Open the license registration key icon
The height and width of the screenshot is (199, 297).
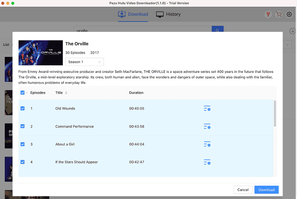[x=268, y=14]
